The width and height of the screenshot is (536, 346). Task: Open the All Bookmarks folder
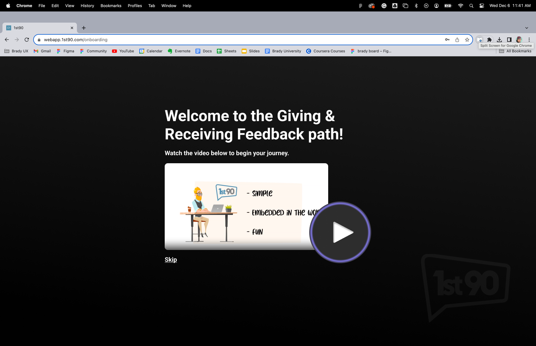515,51
